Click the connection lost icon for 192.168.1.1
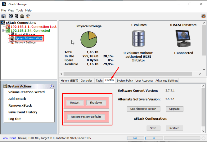 (x=8, y=27)
